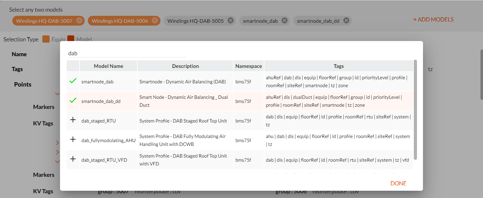Image resolution: width=483 pixels, height=198 pixels.
Task: Add dab_staged_RTU_VFD model with plus icon
Action: (x=73, y=159)
